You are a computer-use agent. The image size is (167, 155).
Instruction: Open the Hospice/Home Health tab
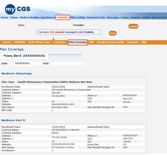[110, 42]
